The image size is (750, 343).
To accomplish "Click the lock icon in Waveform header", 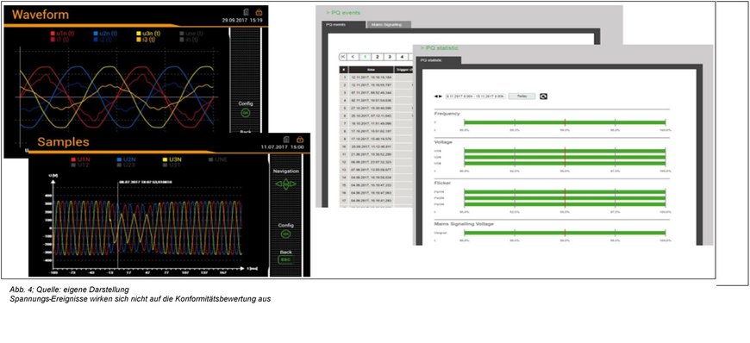I will tap(259, 12).
